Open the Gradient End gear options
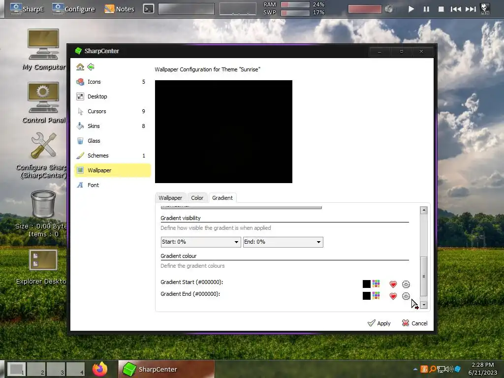 pyautogui.click(x=406, y=296)
